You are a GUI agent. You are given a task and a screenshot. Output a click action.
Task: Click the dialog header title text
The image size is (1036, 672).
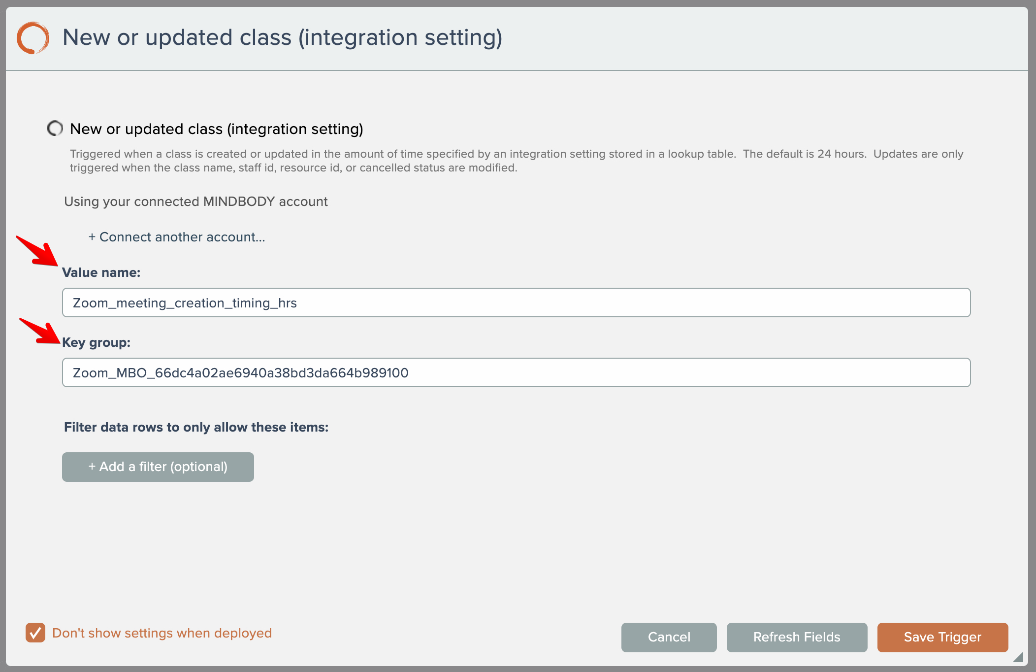pos(282,37)
